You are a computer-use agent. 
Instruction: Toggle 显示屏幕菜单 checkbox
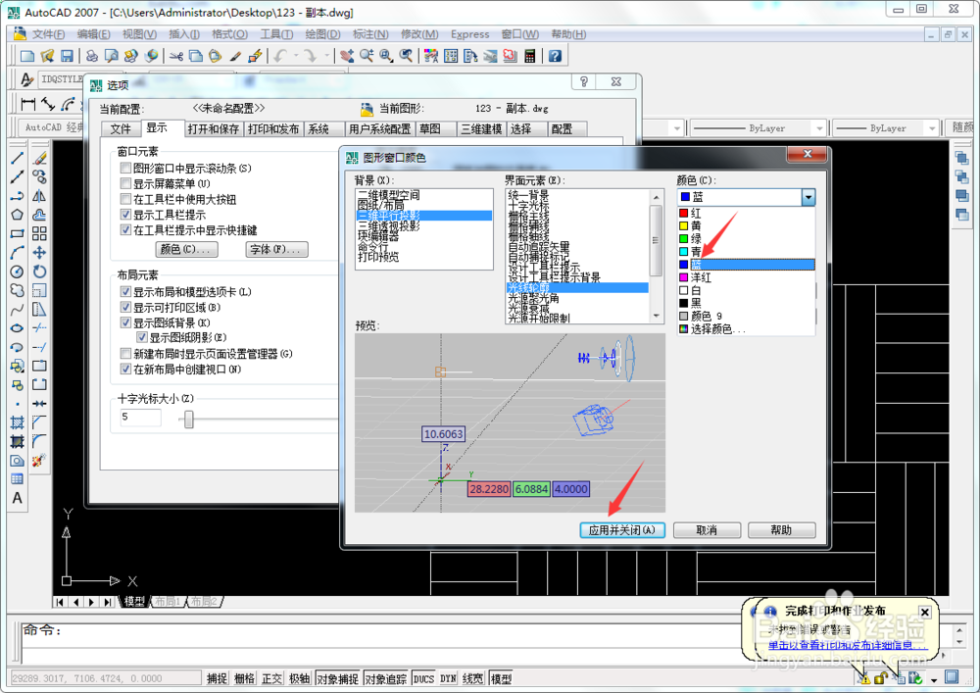[x=125, y=183]
